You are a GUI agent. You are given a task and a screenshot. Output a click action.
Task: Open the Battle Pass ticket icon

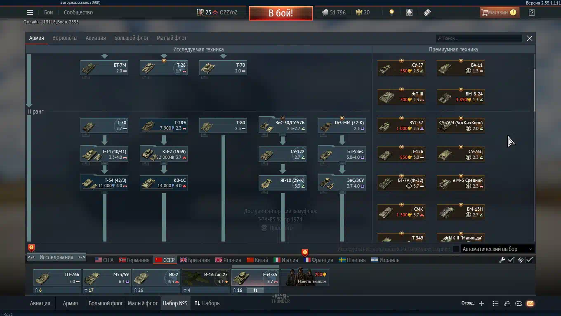427,12
